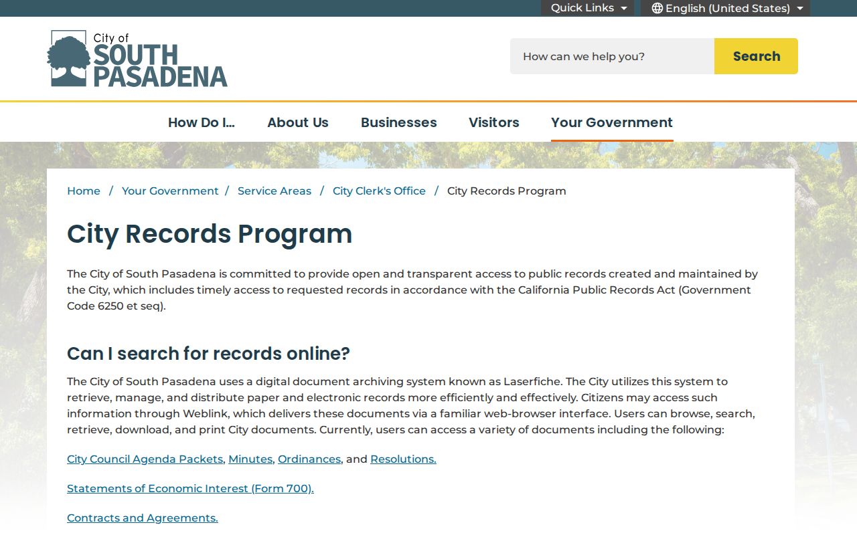Viewport: 857px width, 535px height.
Task: Click the City of South Pasadena logo
Action: click(x=137, y=59)
